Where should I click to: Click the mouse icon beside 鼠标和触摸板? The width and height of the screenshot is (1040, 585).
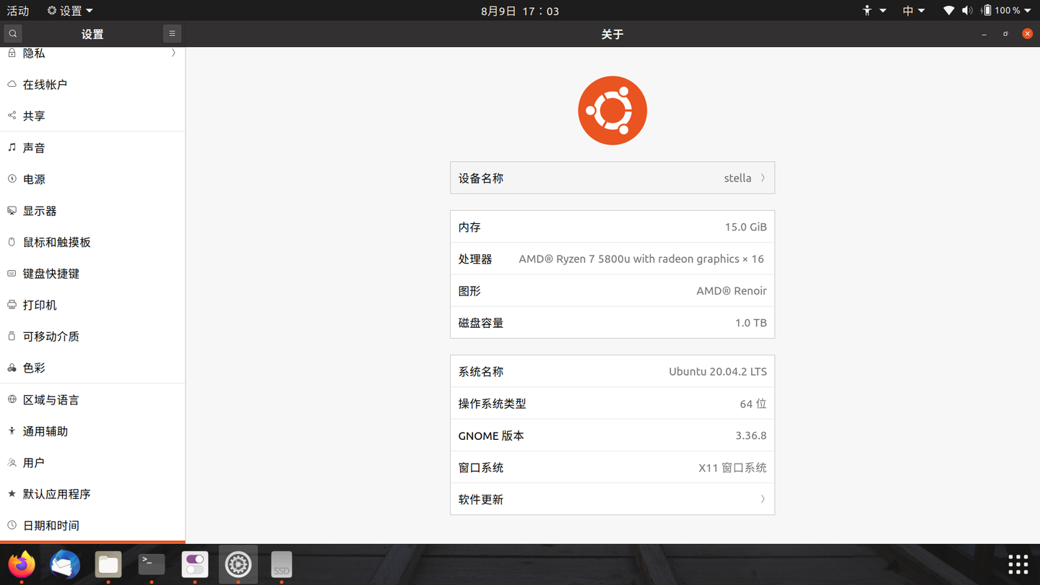point(12,242)
